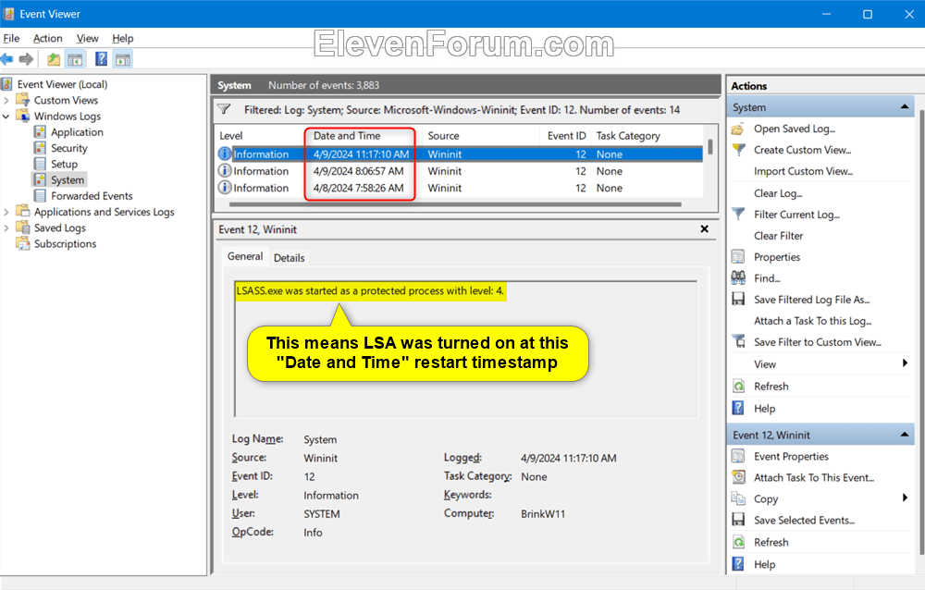
Task: Switch to the General tab
Action: click(245, 257)
